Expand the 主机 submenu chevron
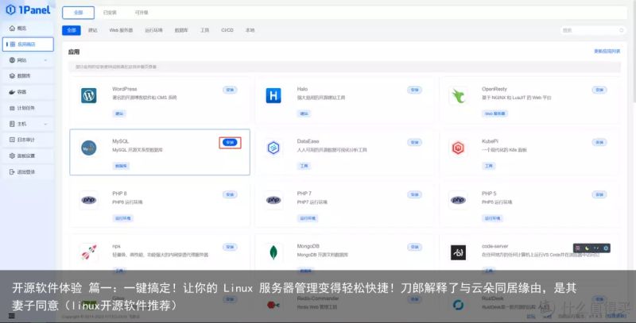Image resolution: width=636 pixels, height=323 pixels. pos(45,124)
